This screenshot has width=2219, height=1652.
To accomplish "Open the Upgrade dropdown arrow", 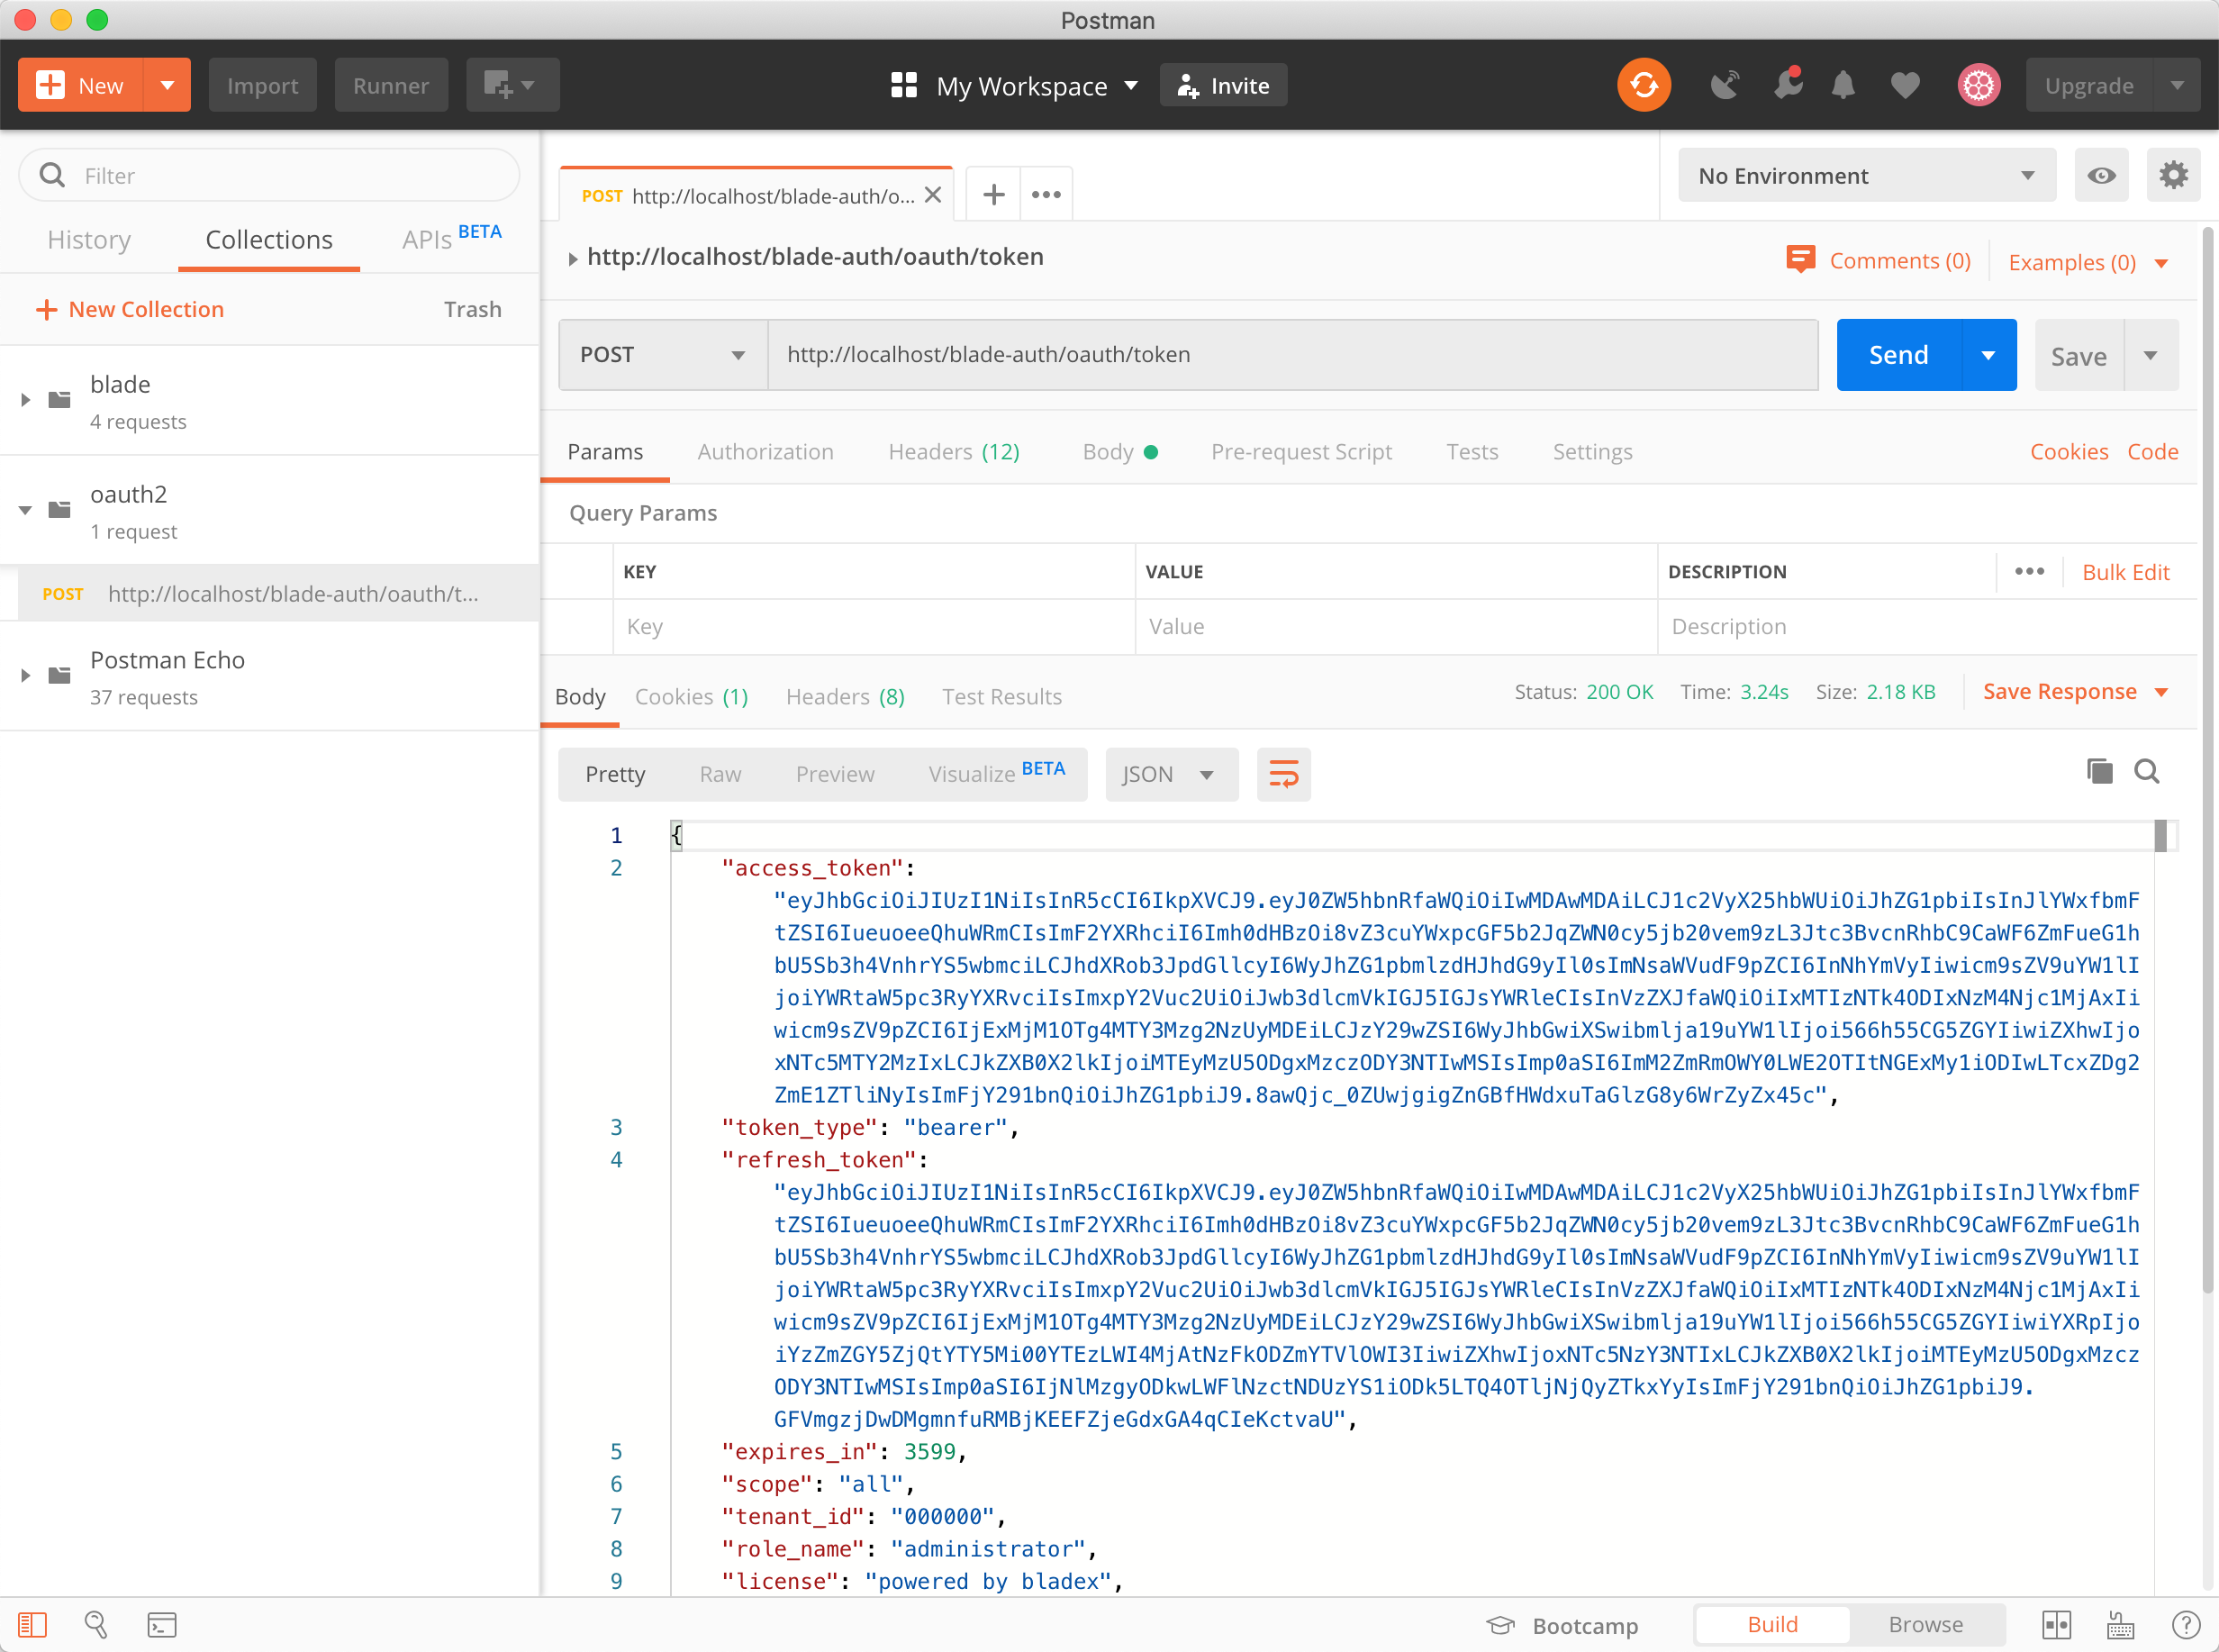I will pyautogui.click(x=2177, y=85).
